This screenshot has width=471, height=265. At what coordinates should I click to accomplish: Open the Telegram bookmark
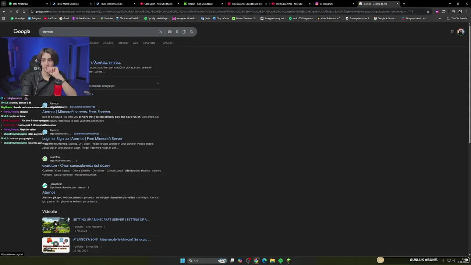coord(34,18)
